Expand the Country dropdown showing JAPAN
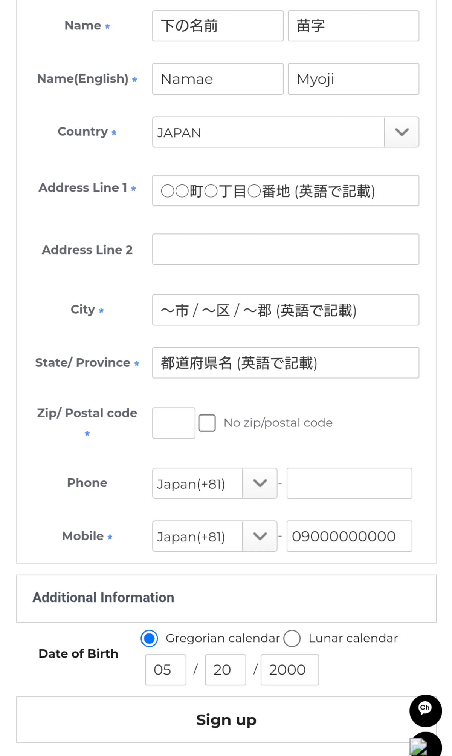 pos(286,132)
